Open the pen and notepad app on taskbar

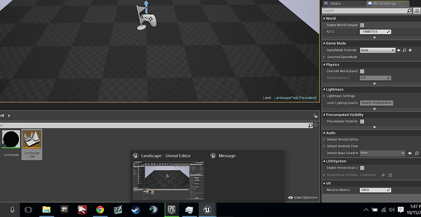[118, 210]
